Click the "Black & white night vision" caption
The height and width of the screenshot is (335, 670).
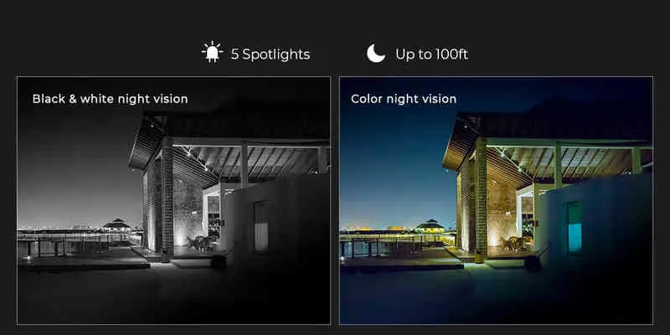coord(111,99)
